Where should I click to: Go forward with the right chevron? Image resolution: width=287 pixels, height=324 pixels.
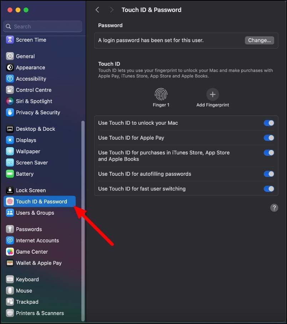112,10
